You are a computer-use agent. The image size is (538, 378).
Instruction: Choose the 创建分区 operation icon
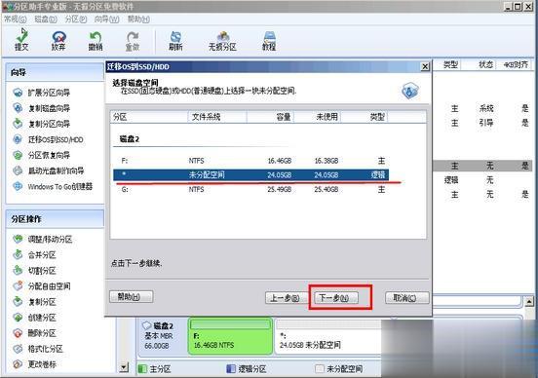18,318
